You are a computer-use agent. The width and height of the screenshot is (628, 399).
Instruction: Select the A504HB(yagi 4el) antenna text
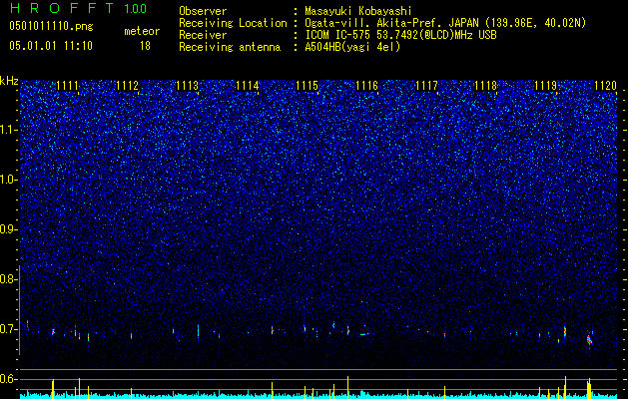tap(352, 47)
